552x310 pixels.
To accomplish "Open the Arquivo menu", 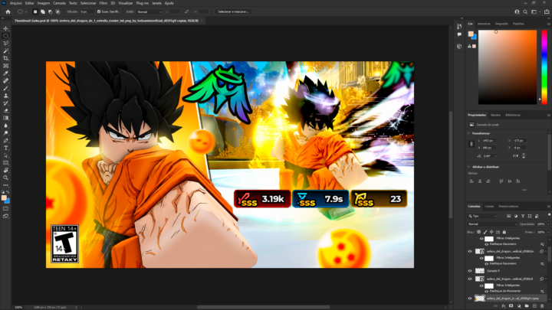I will 16,3.
